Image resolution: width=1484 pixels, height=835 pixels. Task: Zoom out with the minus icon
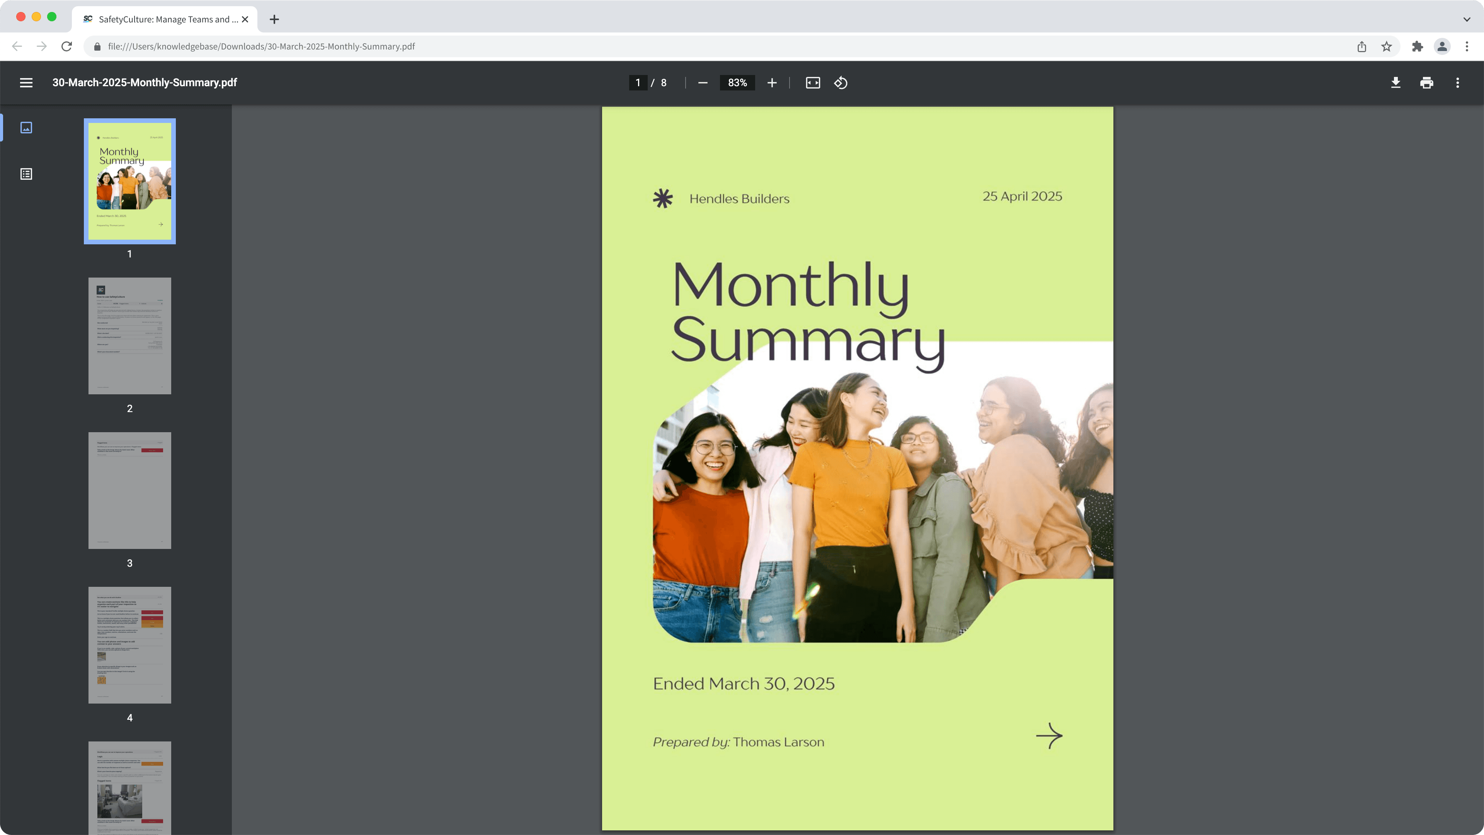[x=702, y=82]
